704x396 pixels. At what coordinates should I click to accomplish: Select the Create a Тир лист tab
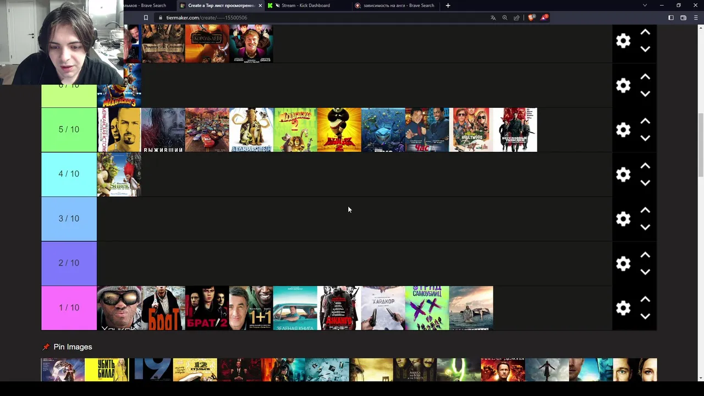[x=221, y=5]
